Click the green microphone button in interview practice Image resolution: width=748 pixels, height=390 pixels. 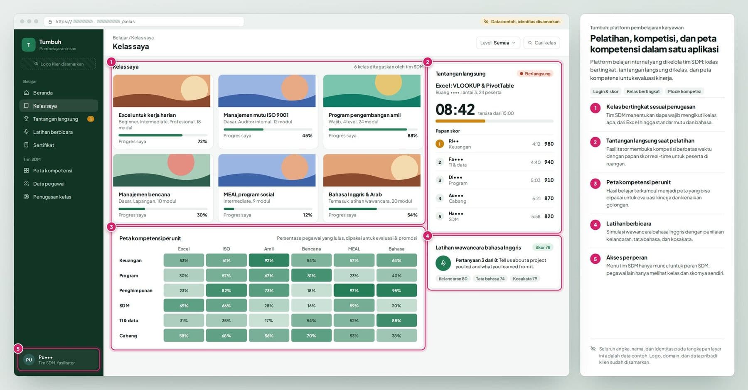[443, 263]
